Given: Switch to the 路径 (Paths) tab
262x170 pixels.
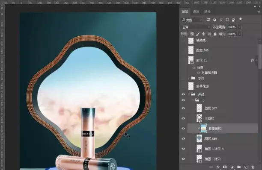Looking at the screenshot, I should pos(207,12).
